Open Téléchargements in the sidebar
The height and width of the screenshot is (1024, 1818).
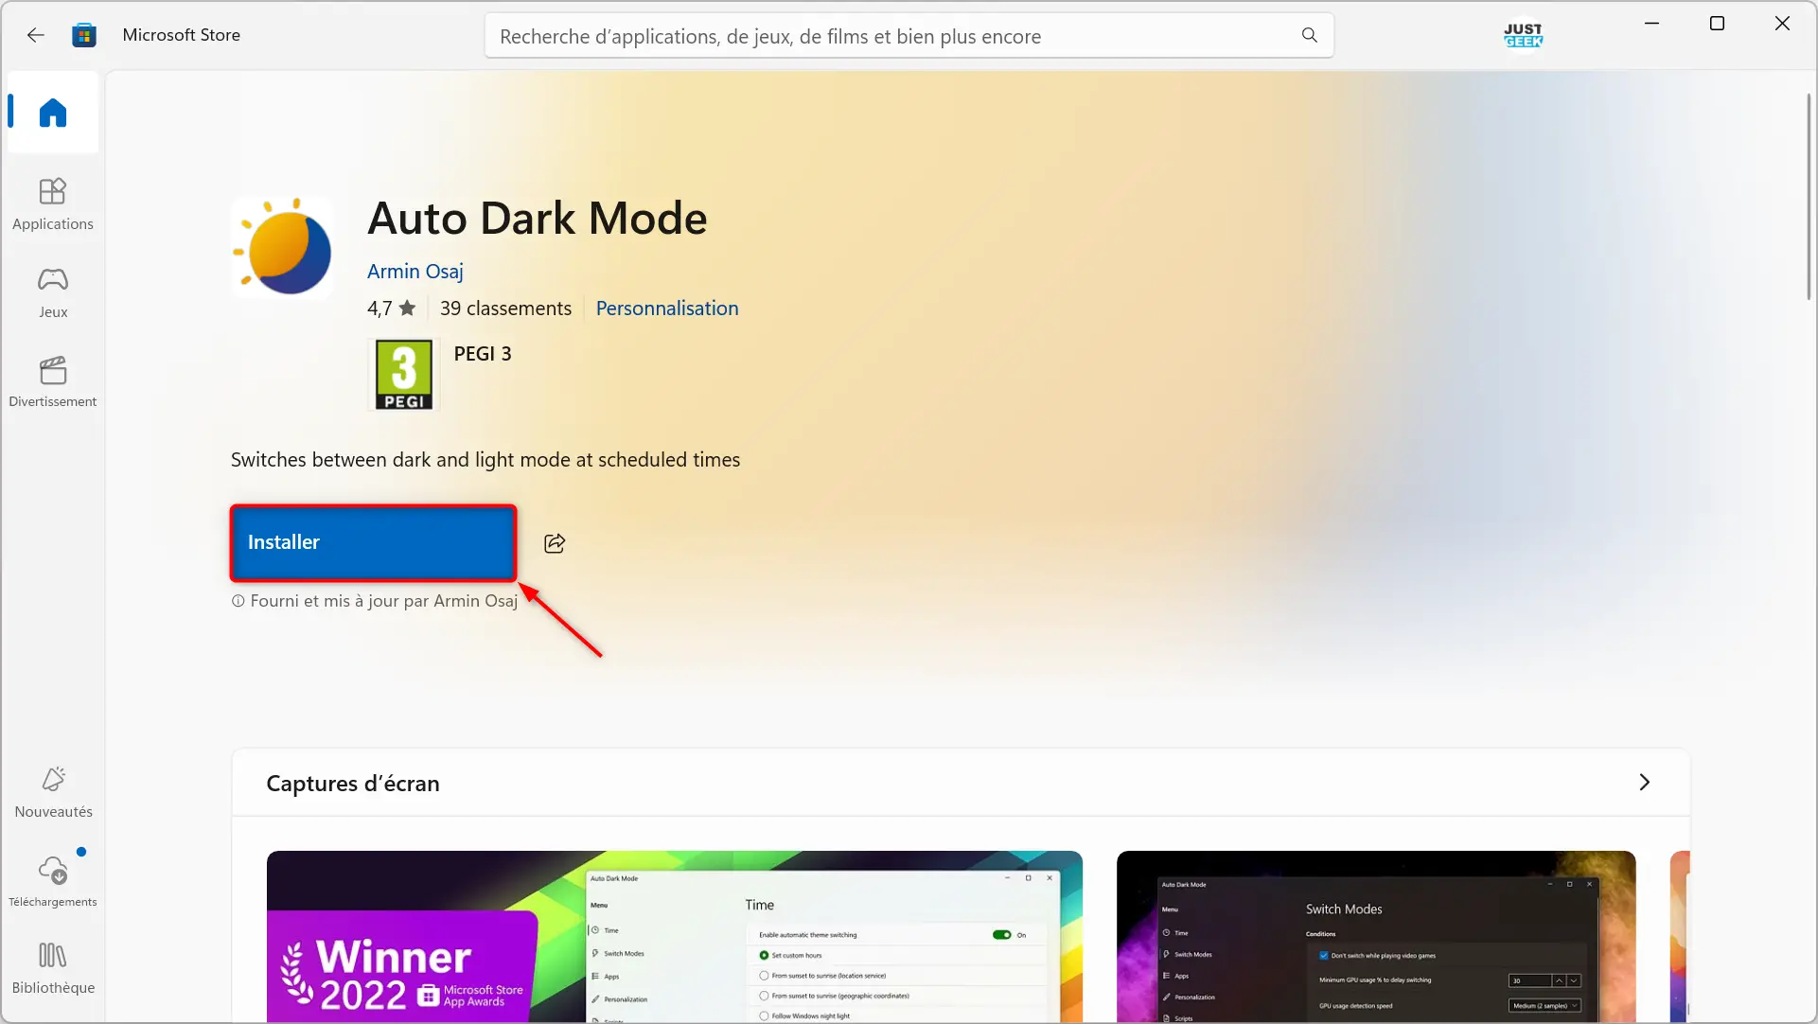pos(53,881)
